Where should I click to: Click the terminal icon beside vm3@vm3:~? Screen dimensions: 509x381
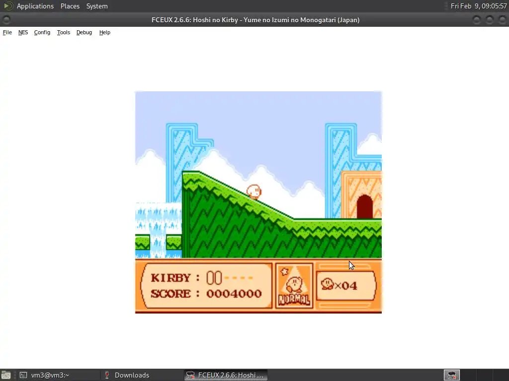pyautogui.click(x=23, y=375)
